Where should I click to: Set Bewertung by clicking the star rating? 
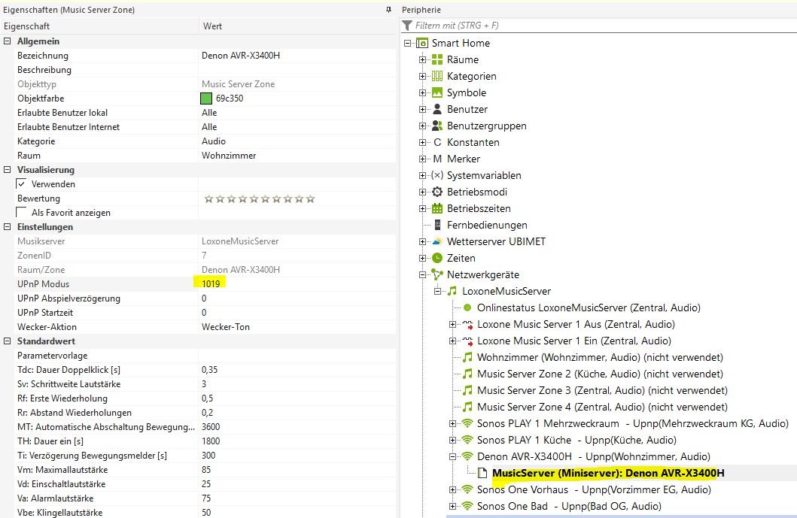(x=259, y=198)
